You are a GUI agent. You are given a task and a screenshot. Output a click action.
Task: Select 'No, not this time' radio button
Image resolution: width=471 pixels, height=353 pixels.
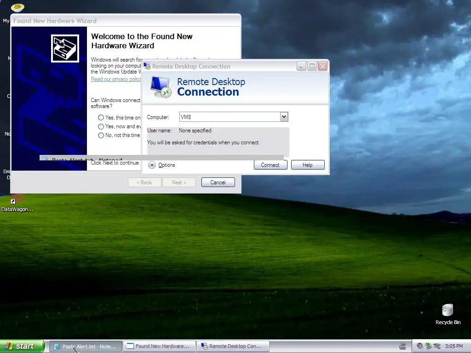(x=101, y=136)
